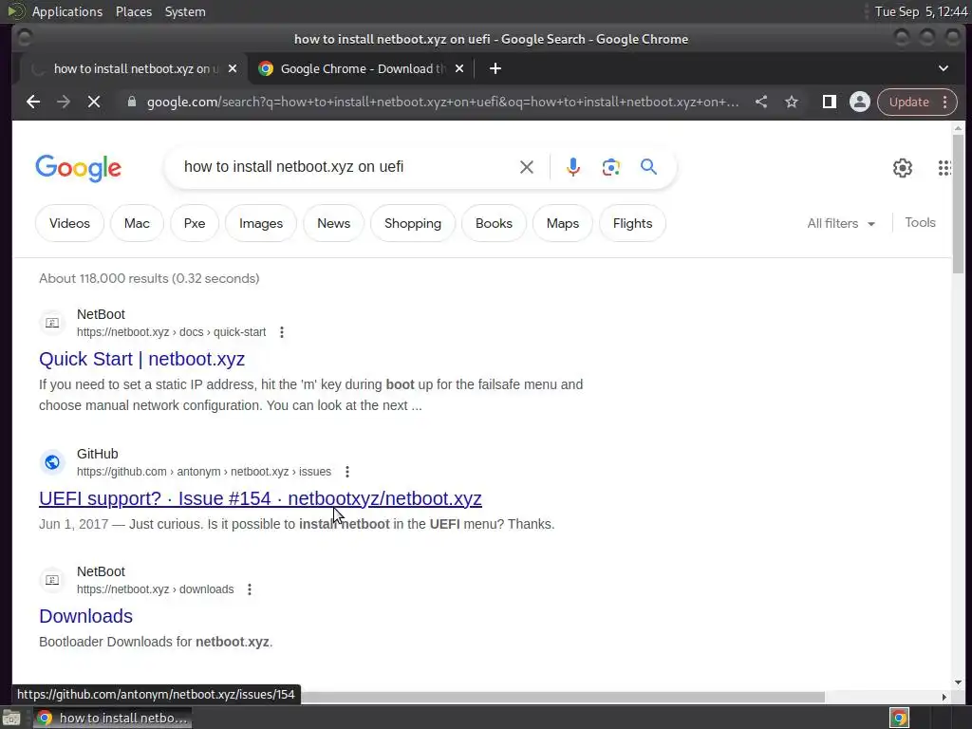Open the Chrome three-dot menu
Screen dimensions: 972x729
point(945,102)
